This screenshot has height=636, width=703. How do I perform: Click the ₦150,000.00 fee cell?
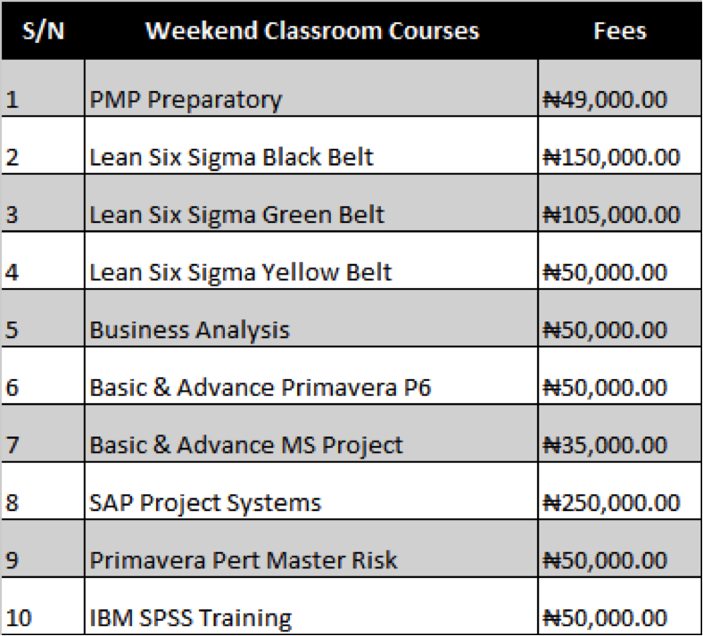click(620, 145)
